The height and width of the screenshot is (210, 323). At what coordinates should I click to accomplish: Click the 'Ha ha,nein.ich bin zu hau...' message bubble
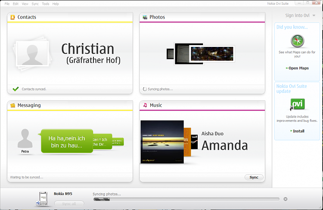point(67,141)
